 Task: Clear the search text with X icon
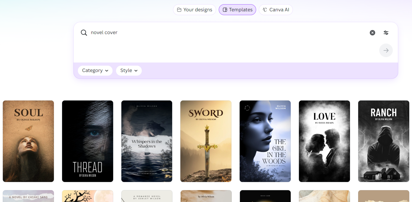click(x=372, y=33)
